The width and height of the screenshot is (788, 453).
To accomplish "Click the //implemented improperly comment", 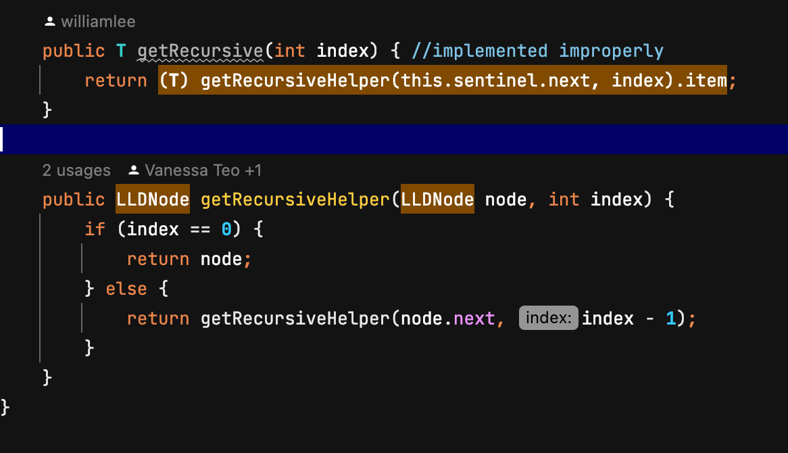I will (537, 51).
